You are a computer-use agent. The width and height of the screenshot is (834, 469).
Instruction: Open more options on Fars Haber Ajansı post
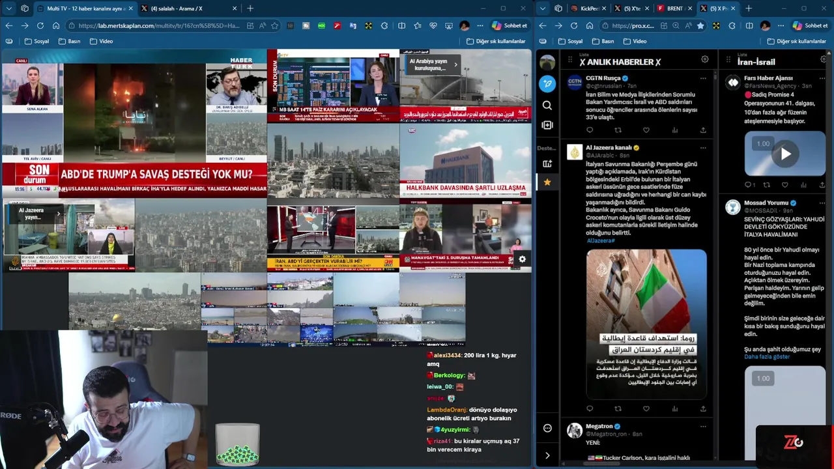click(x=822, y=78)
